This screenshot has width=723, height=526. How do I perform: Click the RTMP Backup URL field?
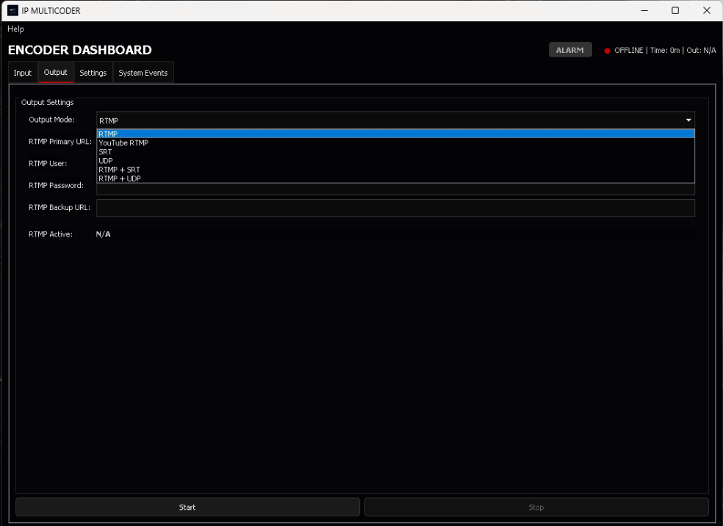point(397,208)
